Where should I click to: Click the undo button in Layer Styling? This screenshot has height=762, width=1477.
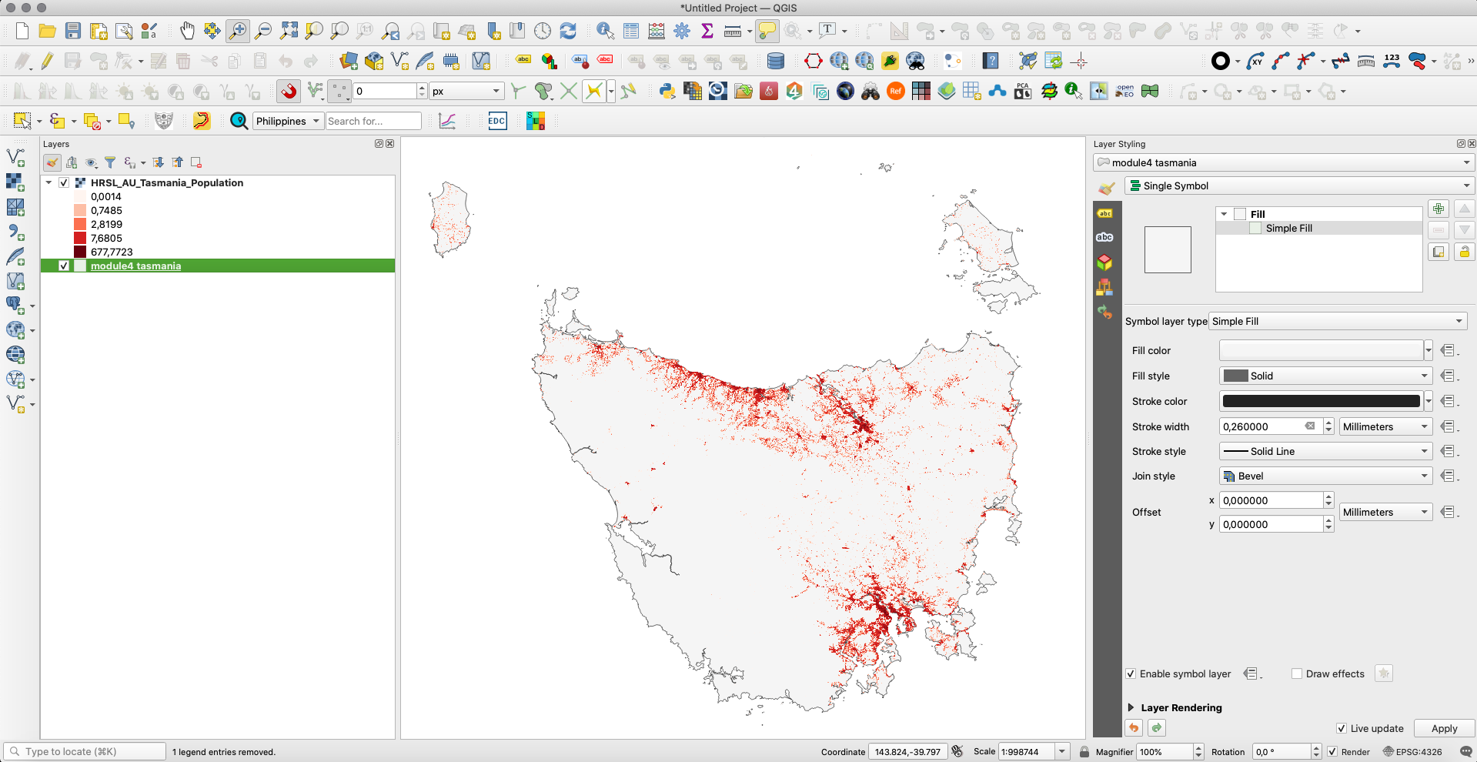click(1134, 727)
